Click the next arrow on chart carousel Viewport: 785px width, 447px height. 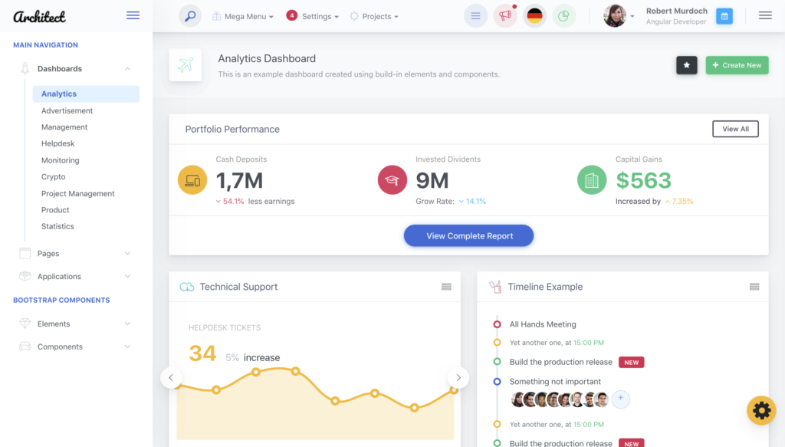tap(458, 377)
